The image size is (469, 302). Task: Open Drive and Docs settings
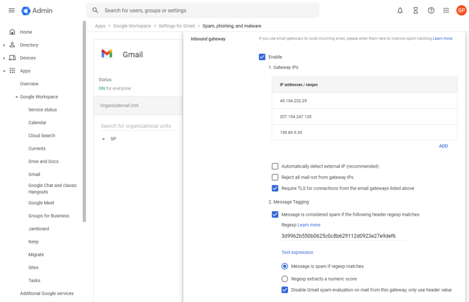[43, 161]
